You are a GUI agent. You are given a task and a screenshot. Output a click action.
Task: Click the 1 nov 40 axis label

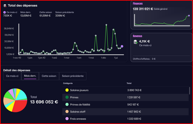tap(17, 58)
